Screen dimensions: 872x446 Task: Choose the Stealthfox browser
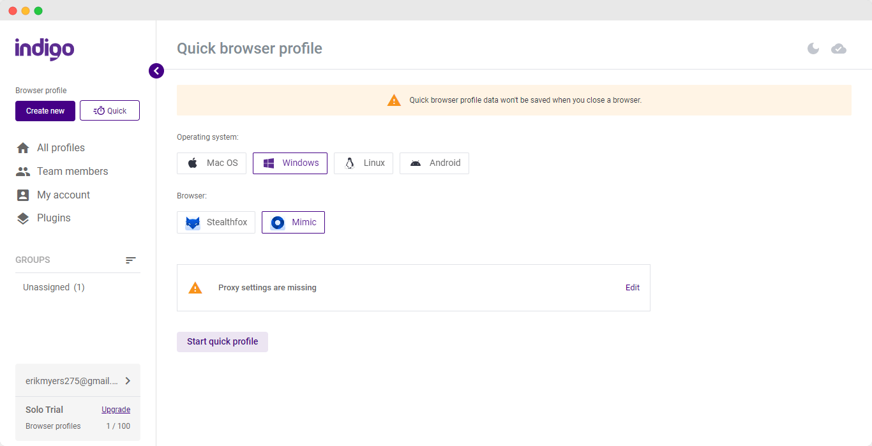[216, 222]
